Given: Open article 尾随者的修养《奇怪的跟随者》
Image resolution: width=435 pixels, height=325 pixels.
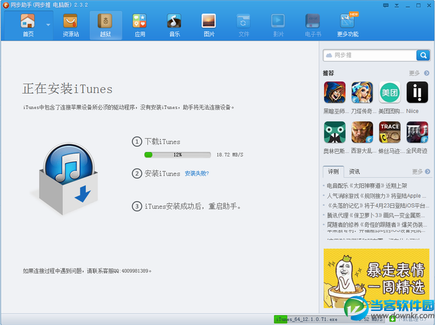Looking at the screenshot, I should click(x=377, y=225).
